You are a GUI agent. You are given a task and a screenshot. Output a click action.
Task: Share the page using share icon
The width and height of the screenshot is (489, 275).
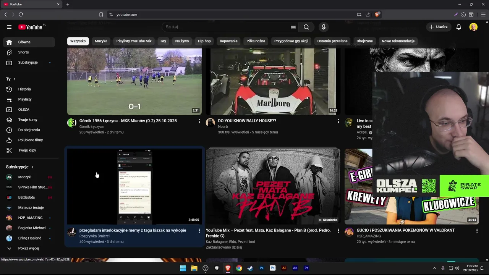pyautogui.click(x=368, y=15)
